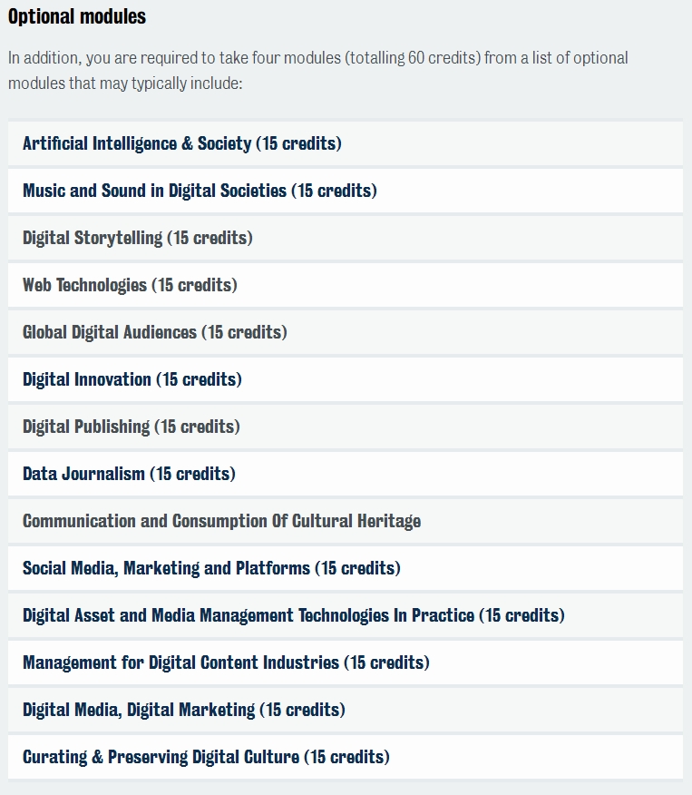Expand the Digital Storytelling row

click(346, 238)
